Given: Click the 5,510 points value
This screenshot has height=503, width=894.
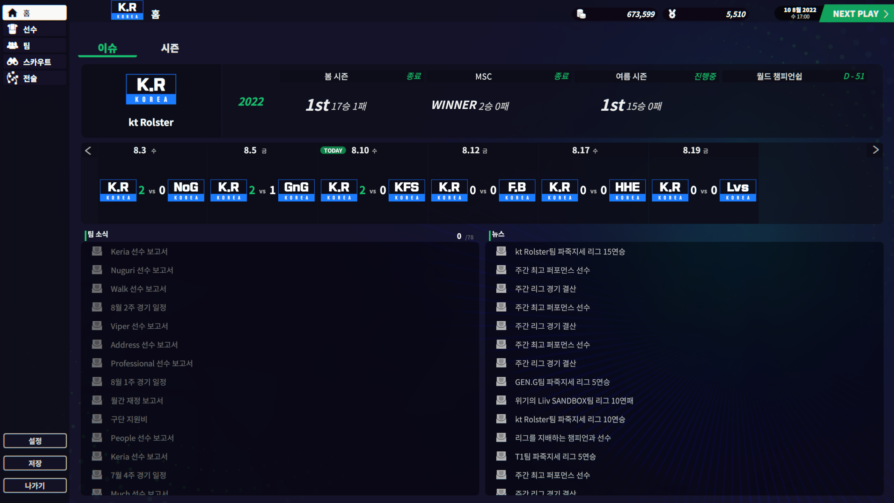Looking at the screenshot, I should click(736, 14).
